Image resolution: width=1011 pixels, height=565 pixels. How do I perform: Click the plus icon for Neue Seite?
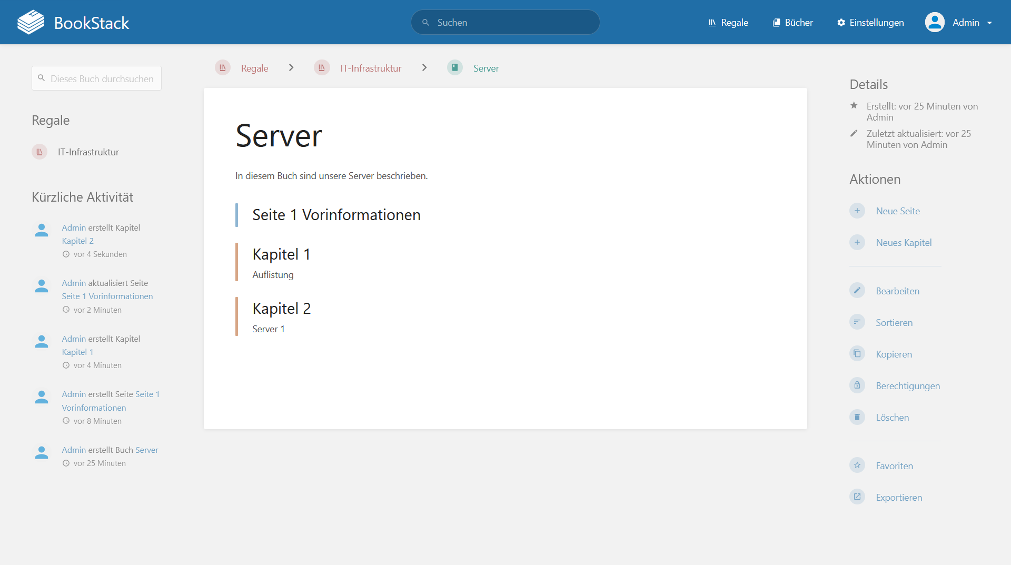coord(857,211)
